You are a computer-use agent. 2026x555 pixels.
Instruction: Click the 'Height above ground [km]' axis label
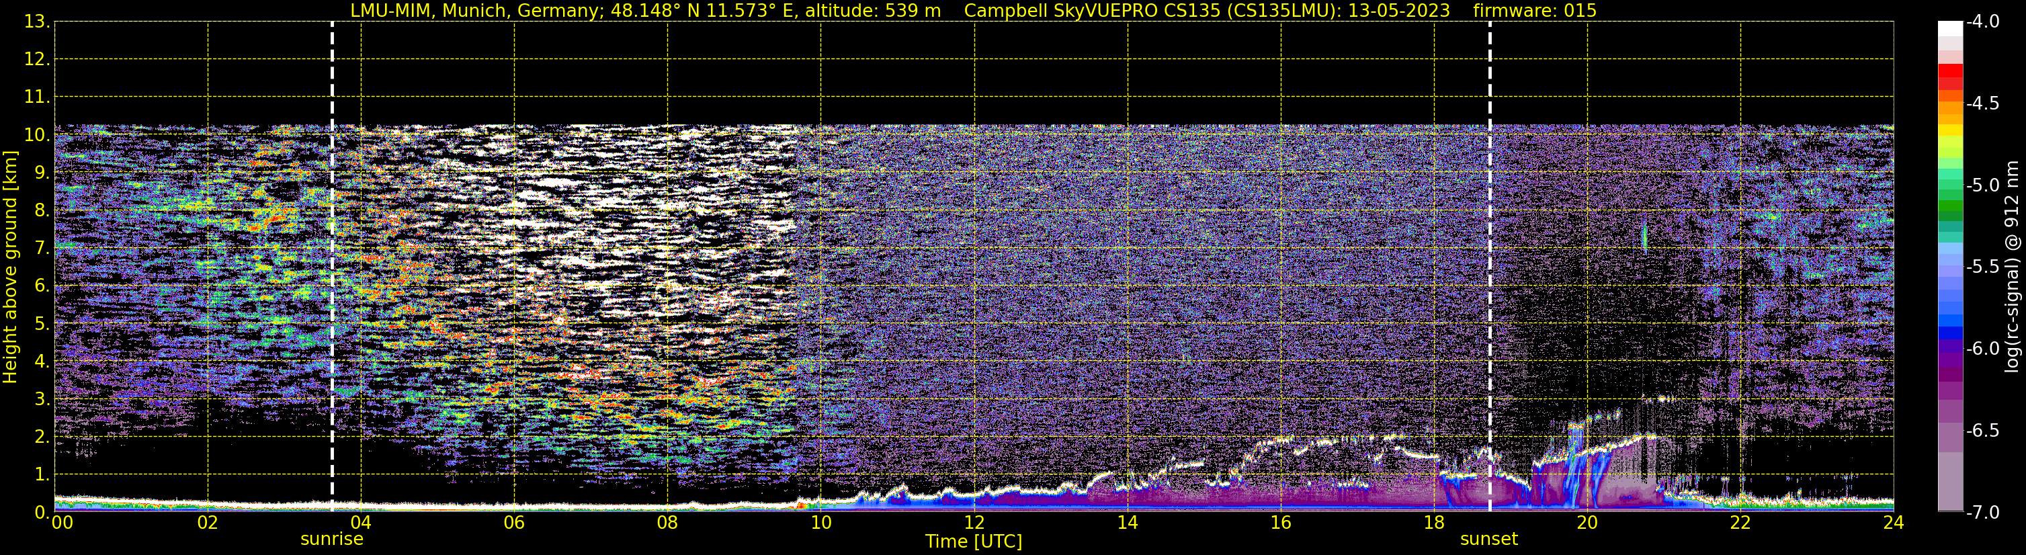point(10,267)
